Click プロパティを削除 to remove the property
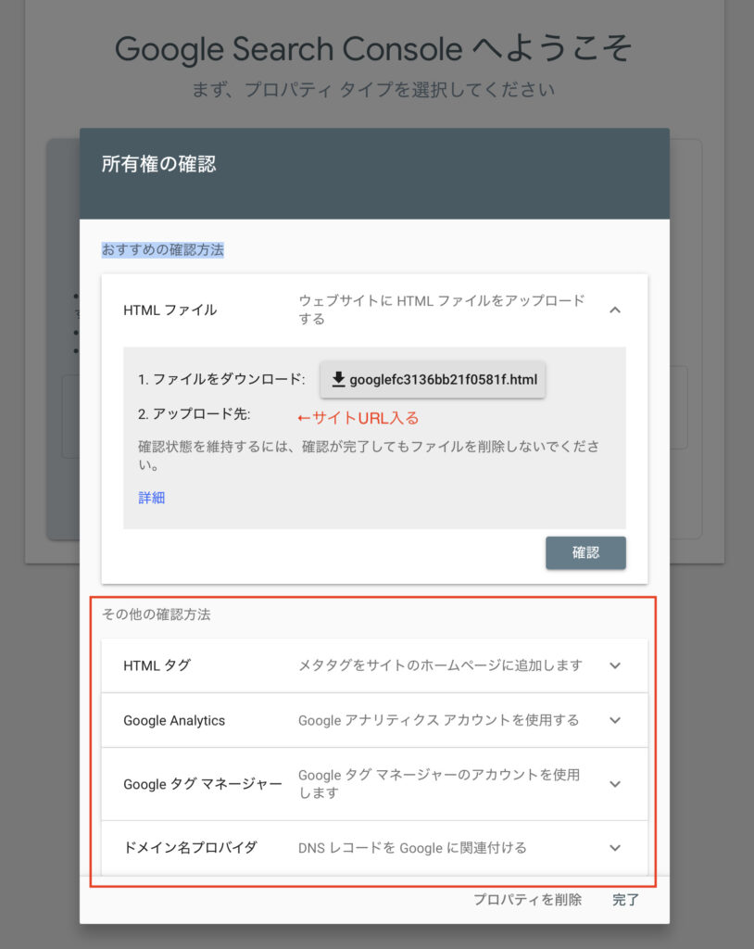This screenshot has height=949, width=754. click(527, 899)
